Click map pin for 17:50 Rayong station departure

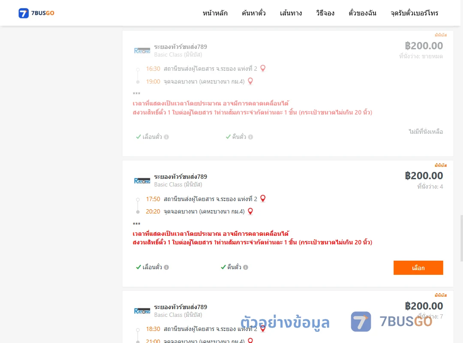(263, 199)
